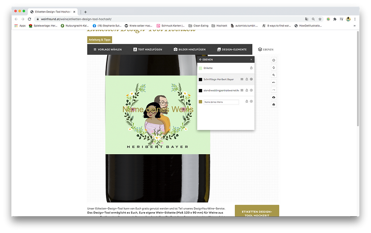This screenshot has width=371, height=233.
Task: Click the magnifier zoom tool in side toolbar
Action: pos(273,75)
